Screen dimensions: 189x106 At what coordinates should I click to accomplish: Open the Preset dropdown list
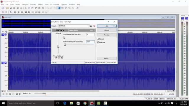coord(88,26)
